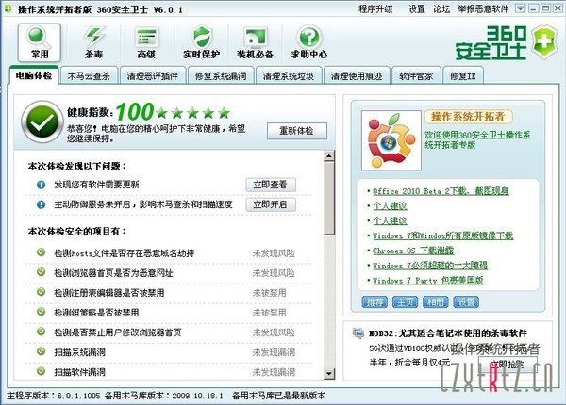The image size is (566, 405).
Task: Click the scroll down arrow of results list
Action: [x=329, y=373]
